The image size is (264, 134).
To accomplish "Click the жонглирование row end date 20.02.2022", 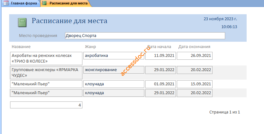I will coord(195,70).
